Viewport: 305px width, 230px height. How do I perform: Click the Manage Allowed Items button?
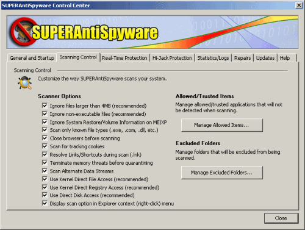click(221, 125)
